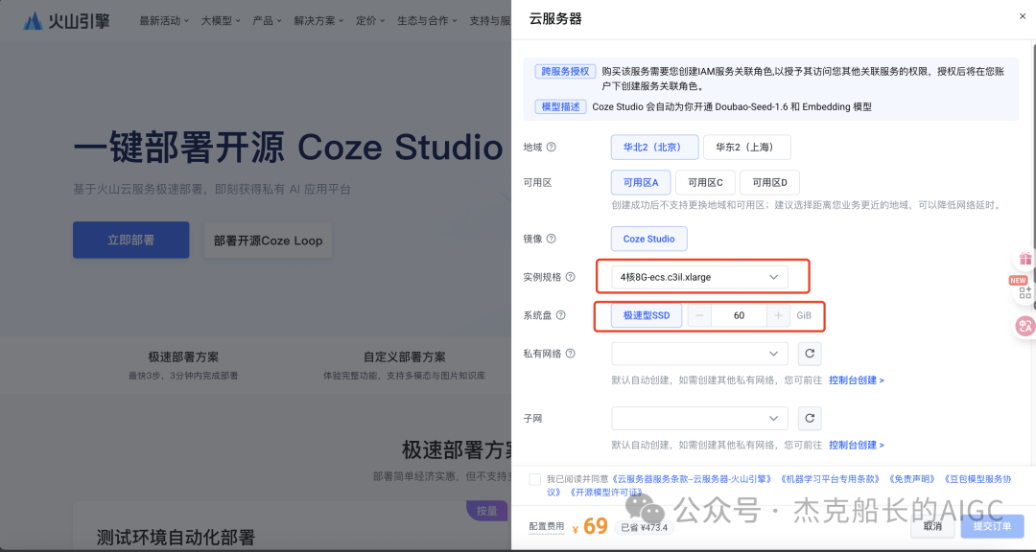The height and width of the screenshot is (552, 1036).
Task: Open the 实例规格 dropdown
Action: pyautogui.click(x=699, y=277)
